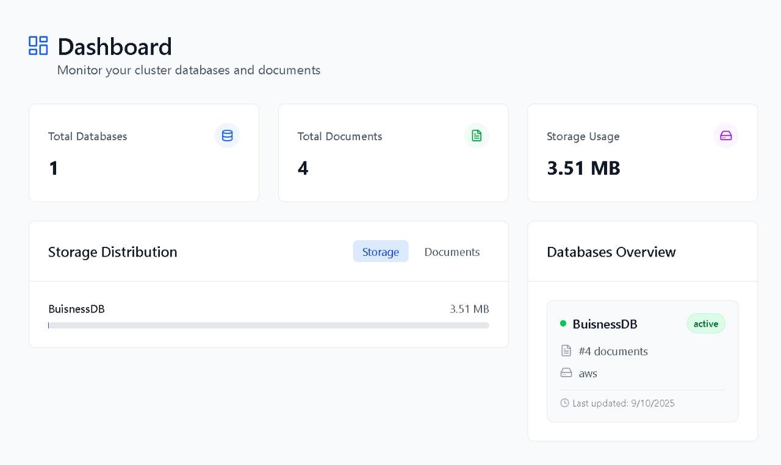This screenshot has width=781, height=465.
Task: Select the BuisnessDB label in Storage Distribution
Action: (76, 309)
